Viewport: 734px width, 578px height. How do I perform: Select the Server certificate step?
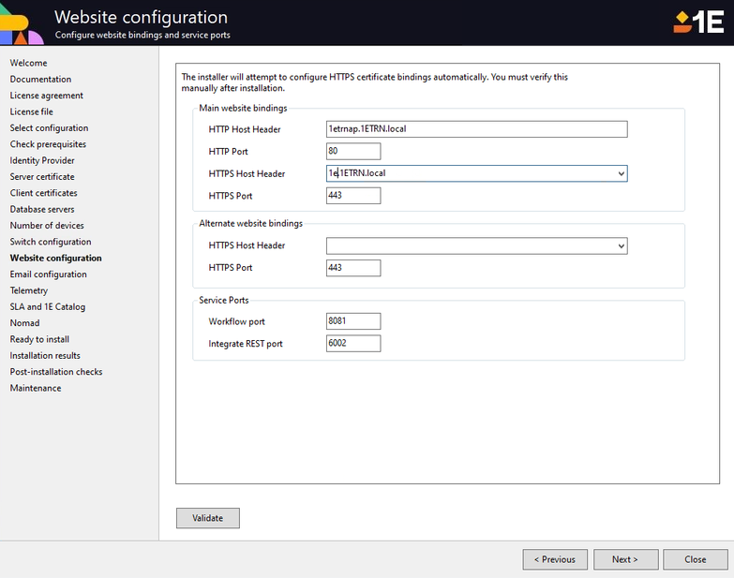[x=42, y=177]
